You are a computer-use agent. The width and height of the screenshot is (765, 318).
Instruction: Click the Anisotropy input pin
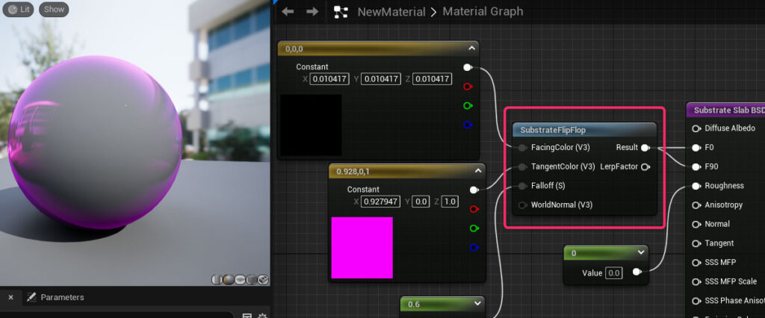696,205
